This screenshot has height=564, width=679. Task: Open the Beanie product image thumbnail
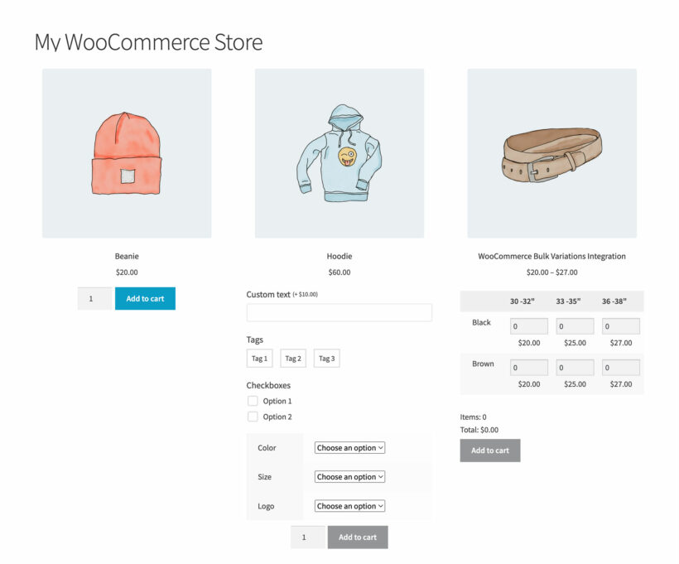[x=127, y=153]
